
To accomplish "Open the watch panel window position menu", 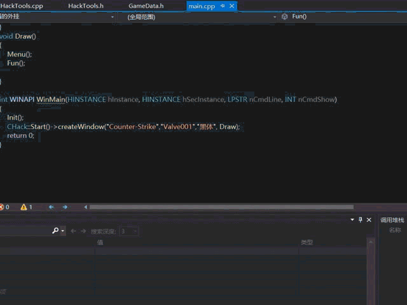I will click(352, 220).
